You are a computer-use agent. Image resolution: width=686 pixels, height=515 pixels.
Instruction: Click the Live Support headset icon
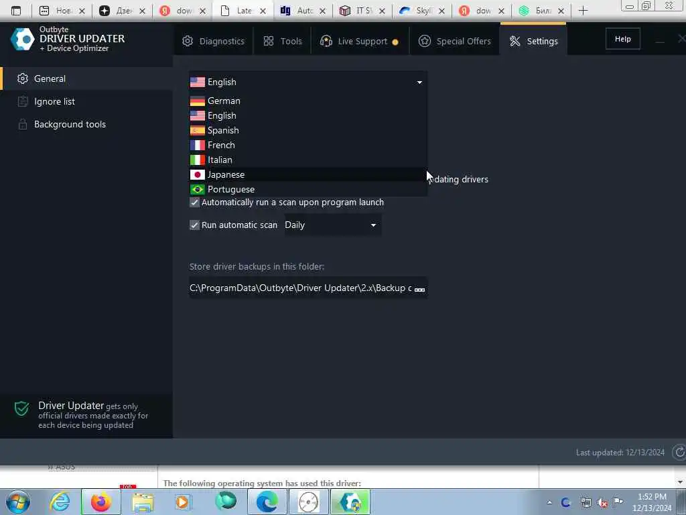[x=326, y=41]
